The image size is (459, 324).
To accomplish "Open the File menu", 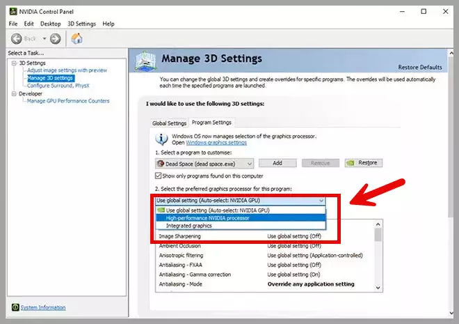I will 13,24.
